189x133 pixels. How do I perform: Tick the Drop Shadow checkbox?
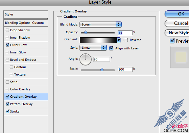click(x=7, y=30)
